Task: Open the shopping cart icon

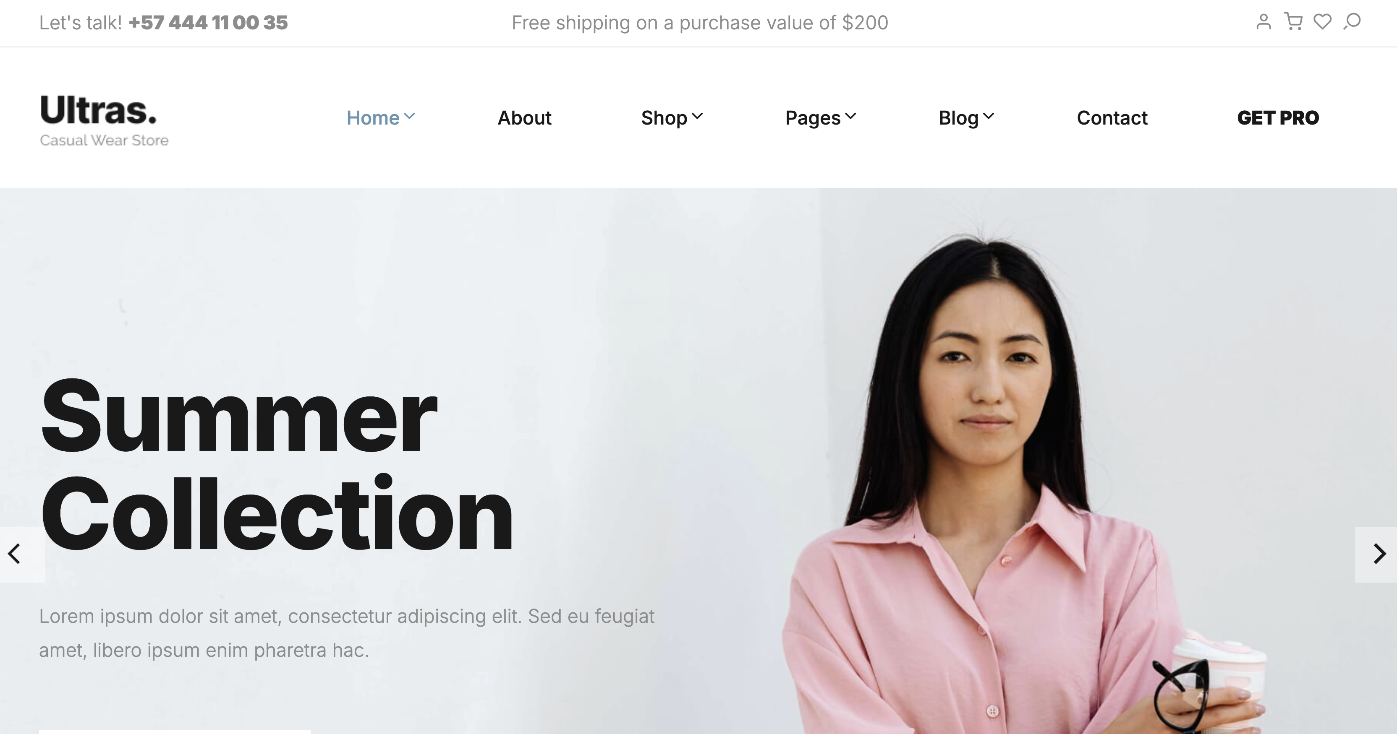Action: 1293,22
